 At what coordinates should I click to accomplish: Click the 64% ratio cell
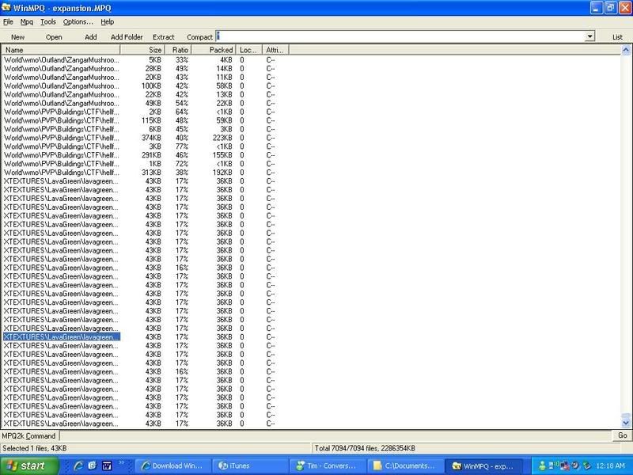coord(182,112)
